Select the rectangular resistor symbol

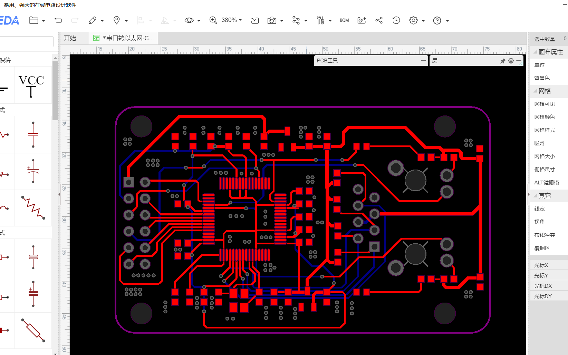click(33, 330)
